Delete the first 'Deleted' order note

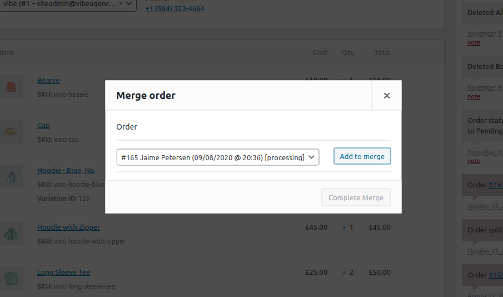(474, 42)
